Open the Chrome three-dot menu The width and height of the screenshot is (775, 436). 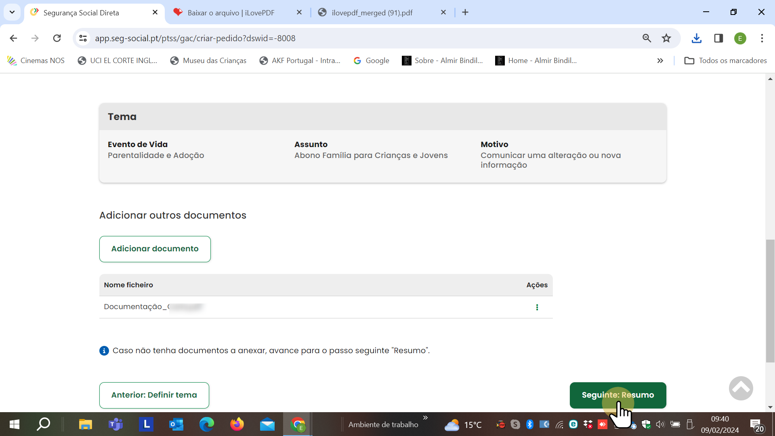click(762, 38)
